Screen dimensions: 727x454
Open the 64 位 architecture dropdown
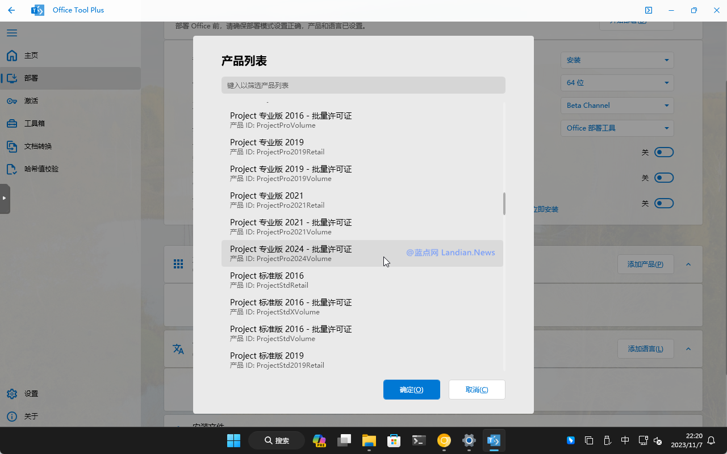pyautogui.click(x=617, y=83)
